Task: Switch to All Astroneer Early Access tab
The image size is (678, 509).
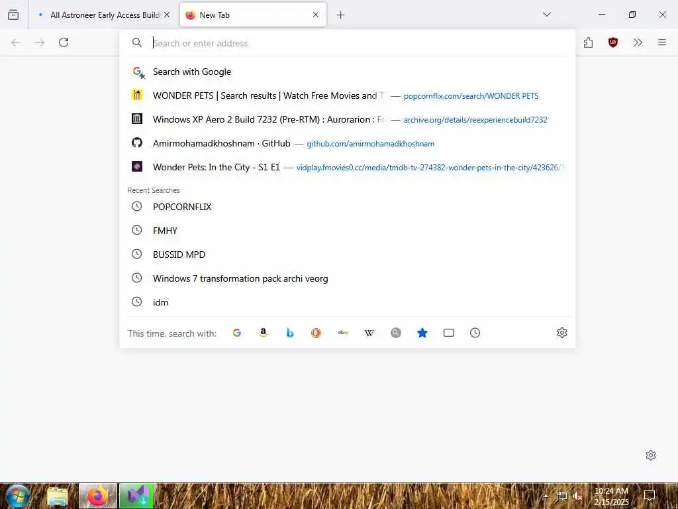Action: pos(103,15)
